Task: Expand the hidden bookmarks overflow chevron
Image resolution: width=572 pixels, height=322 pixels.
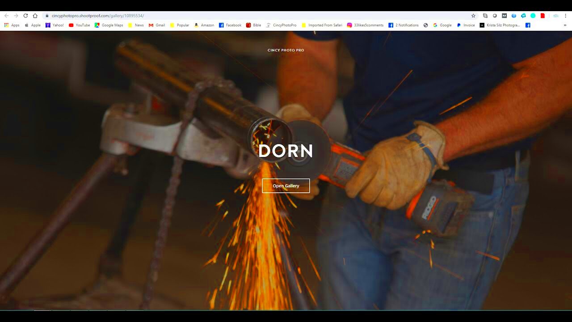Action: point(565,25)
